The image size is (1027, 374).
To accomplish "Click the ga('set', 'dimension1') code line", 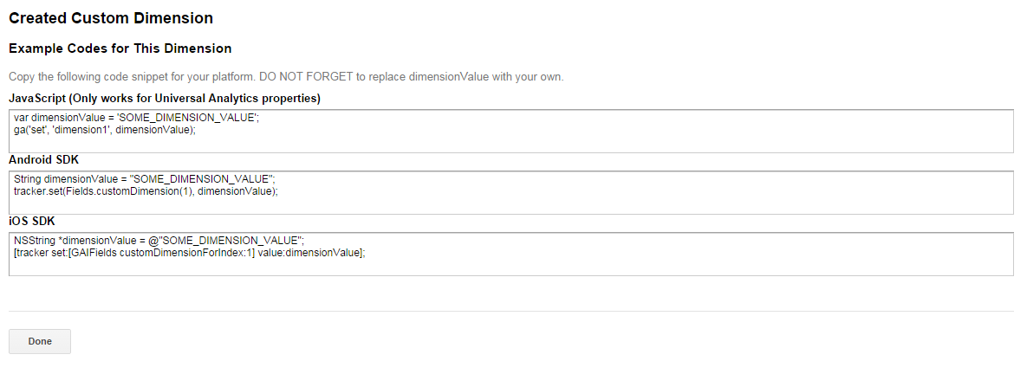I will point(105,130).
